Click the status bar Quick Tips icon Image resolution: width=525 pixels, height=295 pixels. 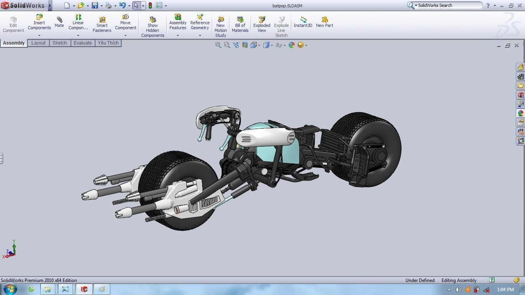(492, 280)
